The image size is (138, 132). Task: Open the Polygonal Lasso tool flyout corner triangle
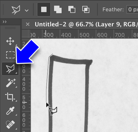click(16, 73)
